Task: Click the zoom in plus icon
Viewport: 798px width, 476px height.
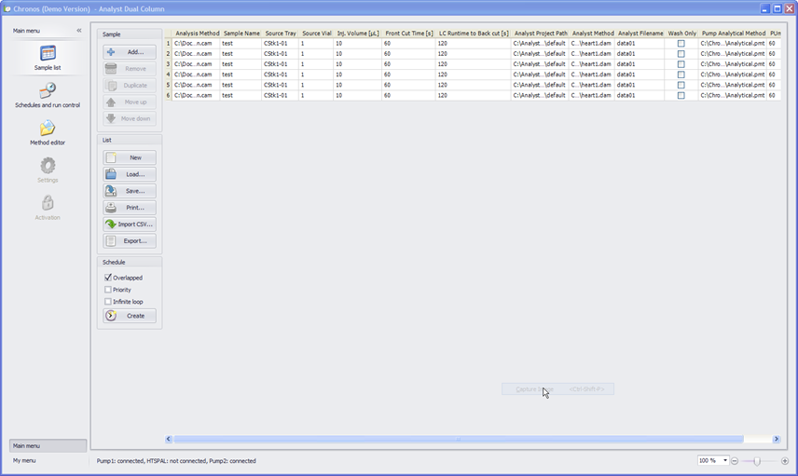Action: point(785,461)
